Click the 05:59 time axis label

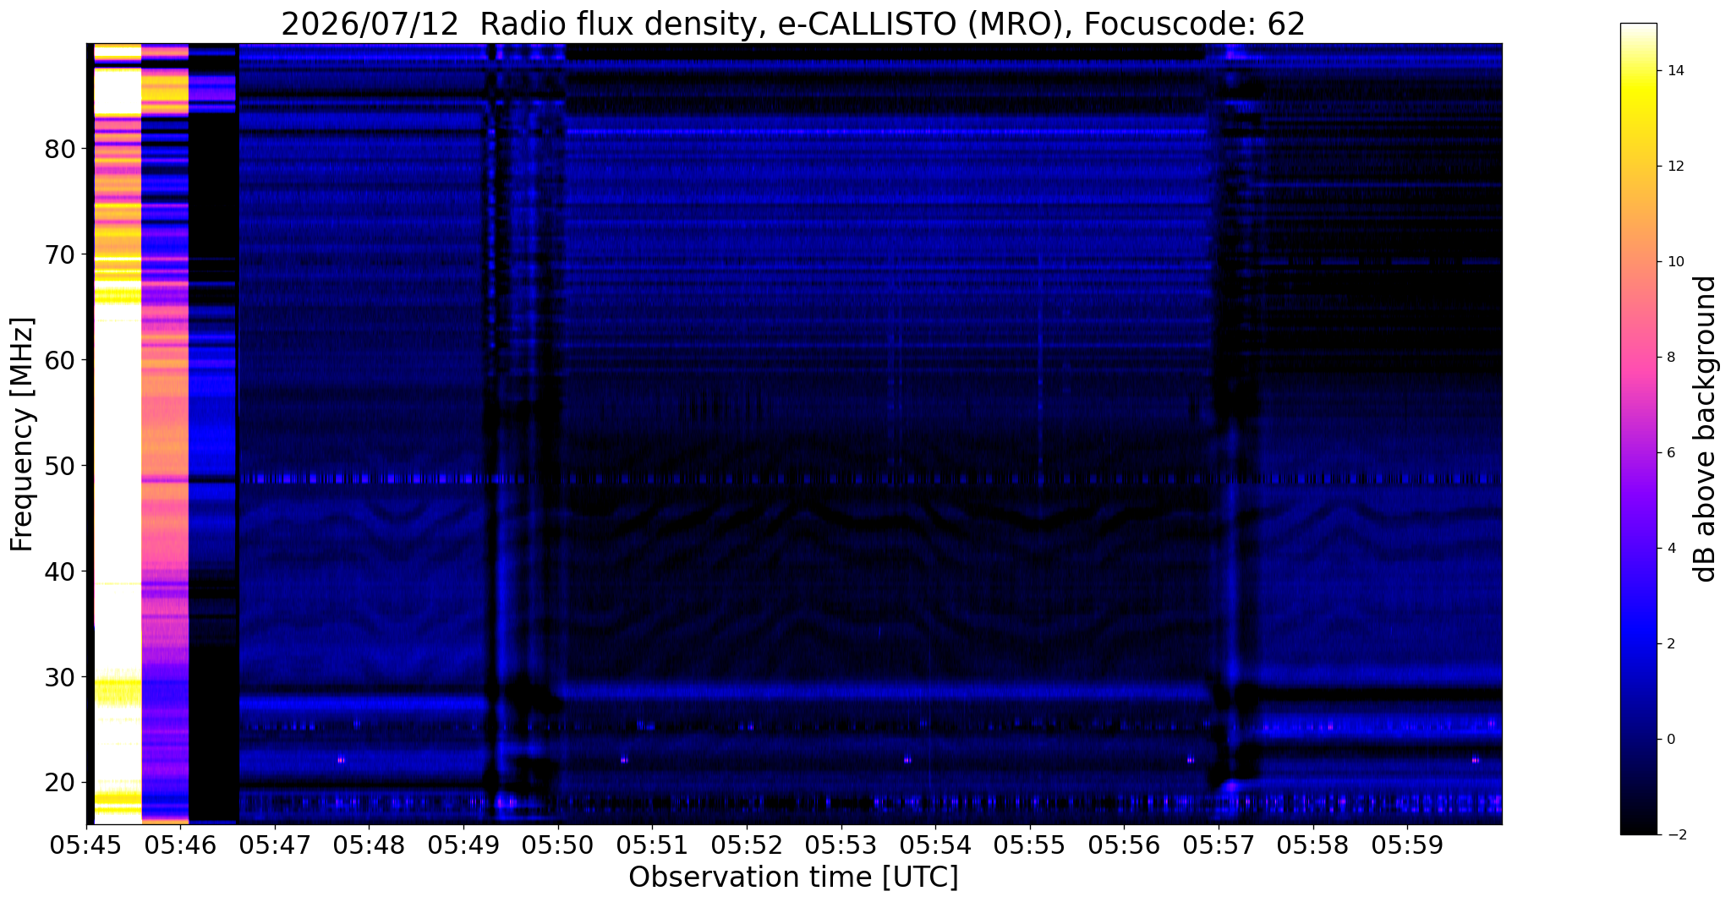[x=1407, y=846]
